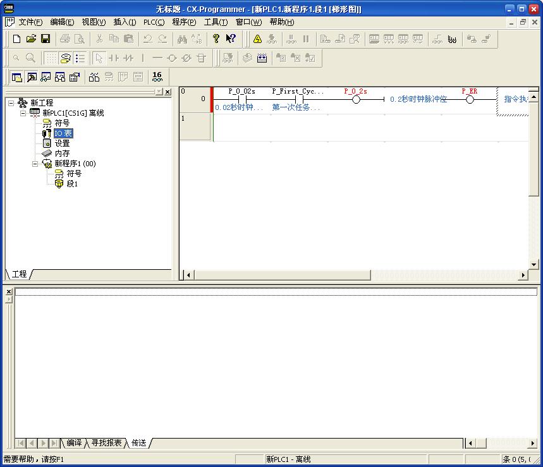The height and width of the screenshot is (467, 543).
Task: Collapse the 新程序1 (00) tree node
Action: [x=35, y=164]
